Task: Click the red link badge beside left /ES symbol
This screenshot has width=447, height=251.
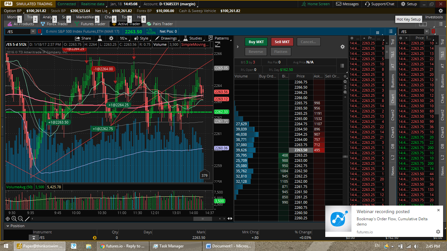Action: (x=40, y=31)
